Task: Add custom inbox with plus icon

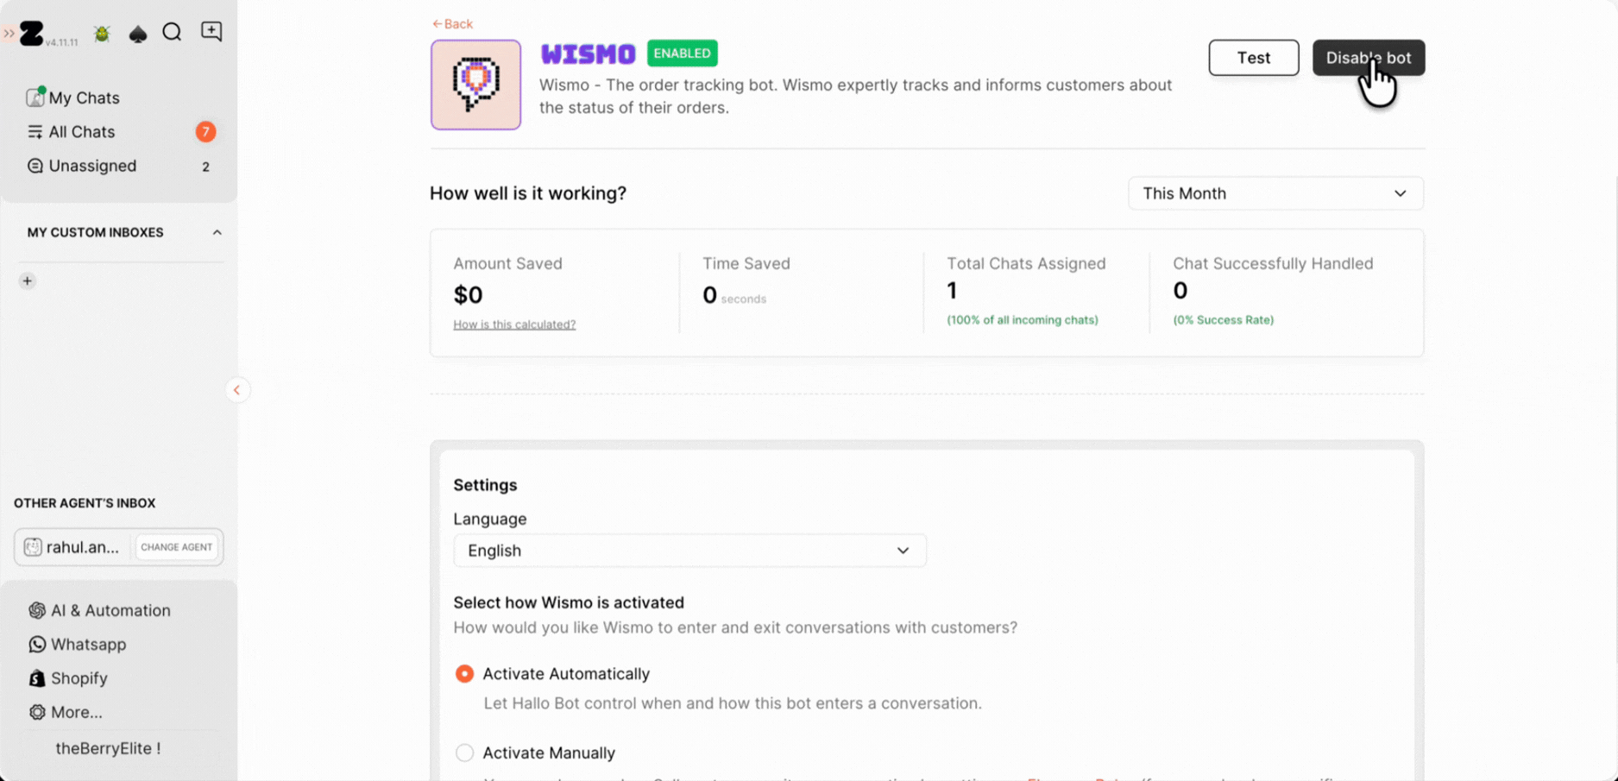Action: 28,280
